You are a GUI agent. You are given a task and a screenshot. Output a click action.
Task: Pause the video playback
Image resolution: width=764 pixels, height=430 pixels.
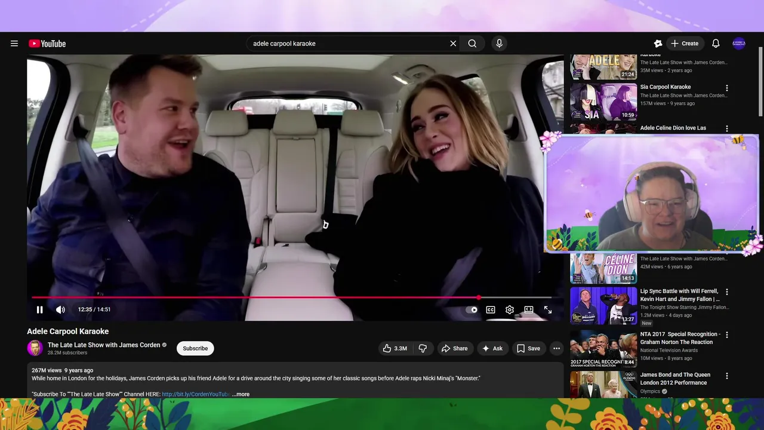tap(39, 309)
